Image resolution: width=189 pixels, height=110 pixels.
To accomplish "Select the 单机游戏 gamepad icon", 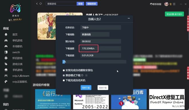I will pyautogui.click(x=6, y=40).
